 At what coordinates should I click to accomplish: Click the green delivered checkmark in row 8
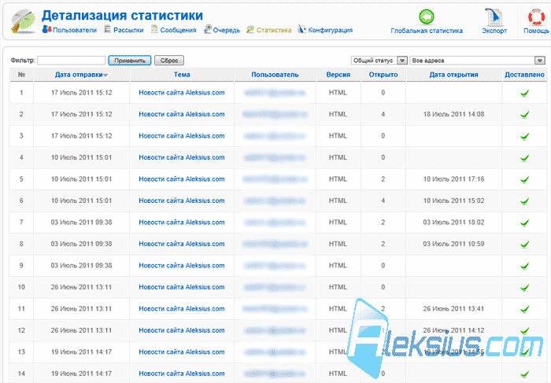pos(524,245)
